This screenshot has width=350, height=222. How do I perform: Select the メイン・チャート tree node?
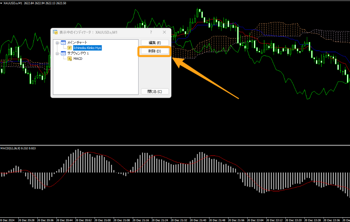tap(77, 42)
